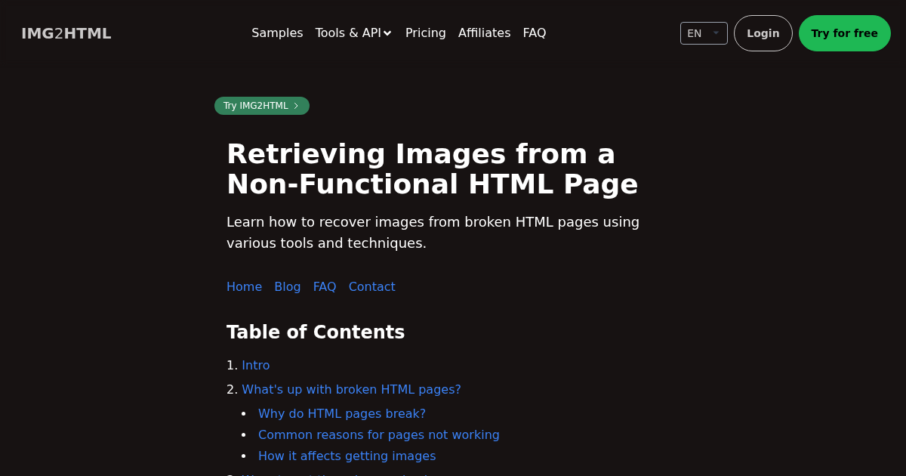This screenshot has width=906, height=476.
Task: Click the Contact link
Action: pos(371,286)
